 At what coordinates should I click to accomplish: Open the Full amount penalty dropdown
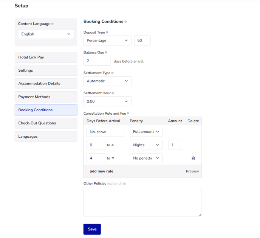pos(146,132)
